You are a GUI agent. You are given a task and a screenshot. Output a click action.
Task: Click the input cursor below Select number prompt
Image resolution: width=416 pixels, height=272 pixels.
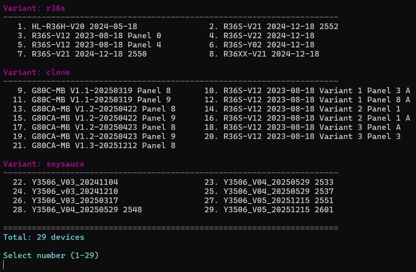click(x=4, y=264)
